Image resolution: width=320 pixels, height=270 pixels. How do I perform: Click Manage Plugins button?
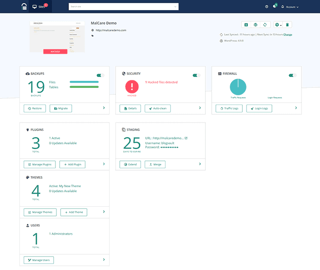tap(40, 165)
